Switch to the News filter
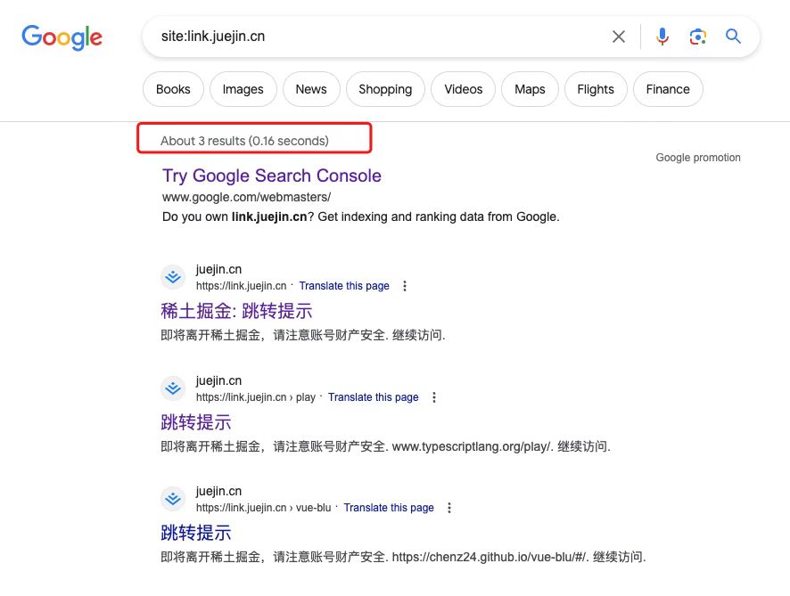The width and height of the screenshot is (790, 596). pyautogui.click(x=311, y=89)
